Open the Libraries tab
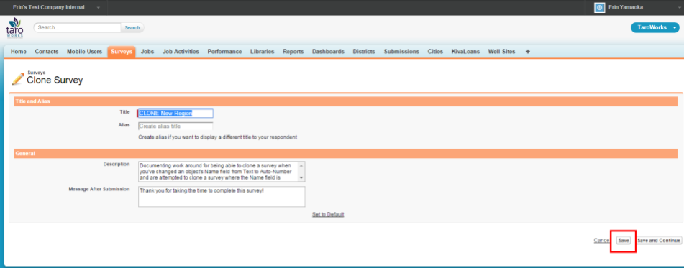Viewport: 684px width, 268px height. point(263,52)
